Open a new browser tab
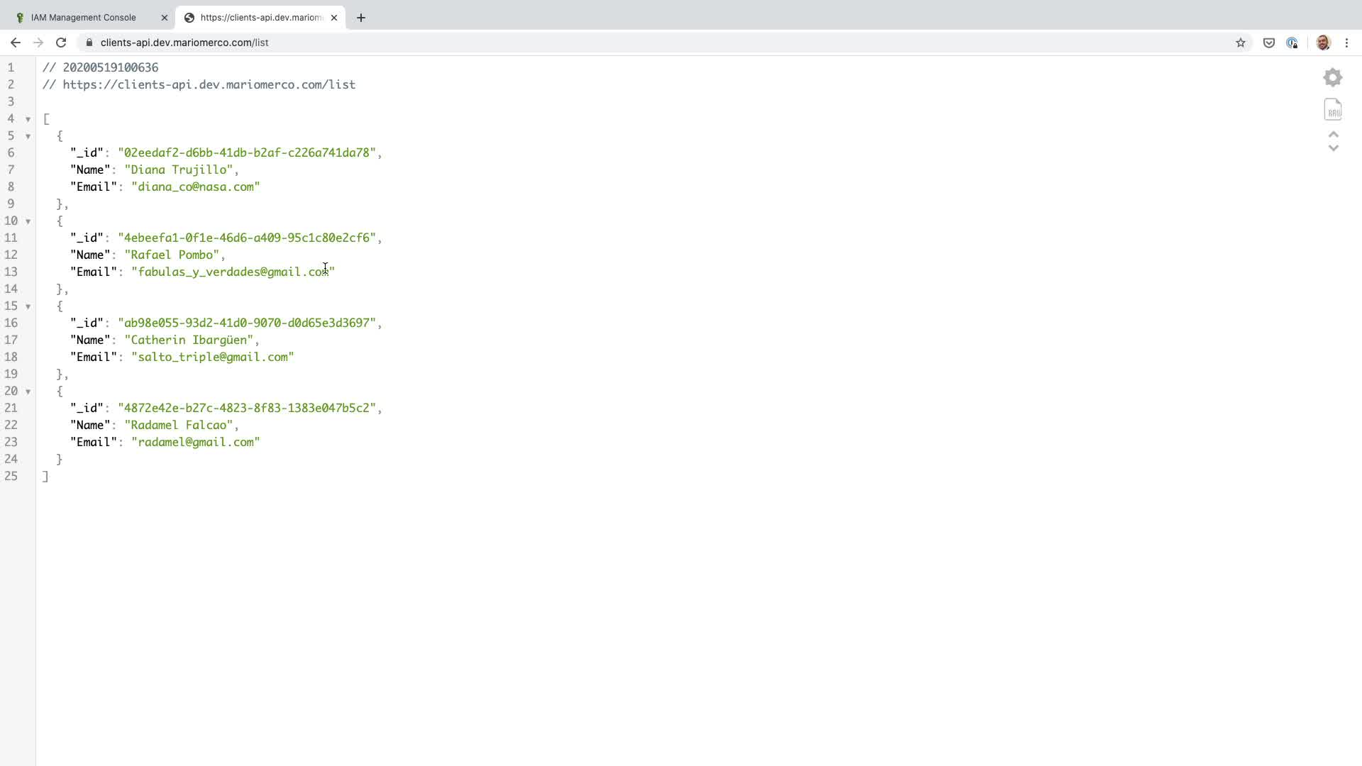Screen dimensions: 1362x766 tap(361, 18)
